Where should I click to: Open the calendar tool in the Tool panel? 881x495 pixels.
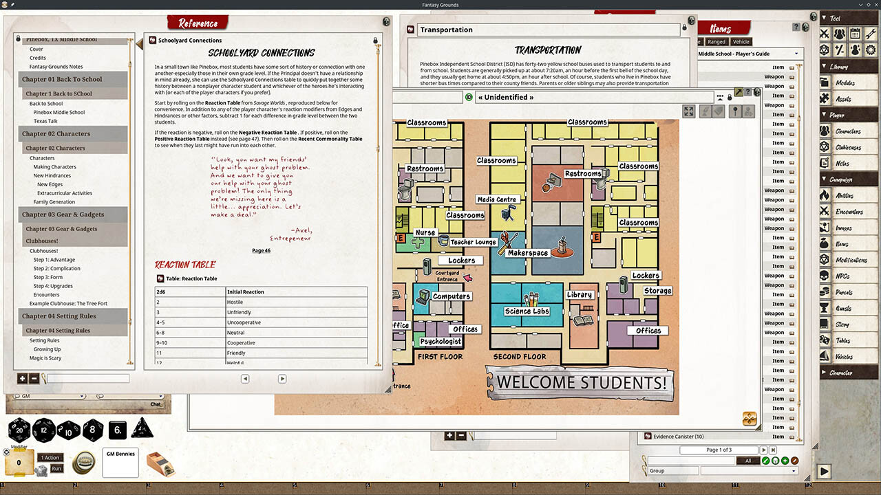tap(856, 33)
